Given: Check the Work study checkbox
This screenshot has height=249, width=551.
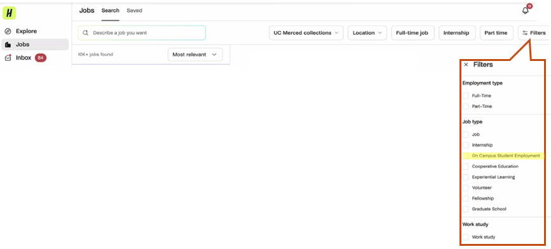Looking at the screenshot, I should click(466, 237).
